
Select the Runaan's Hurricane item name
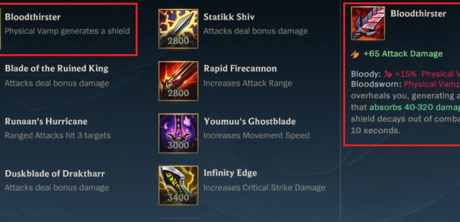pos(46,121)
